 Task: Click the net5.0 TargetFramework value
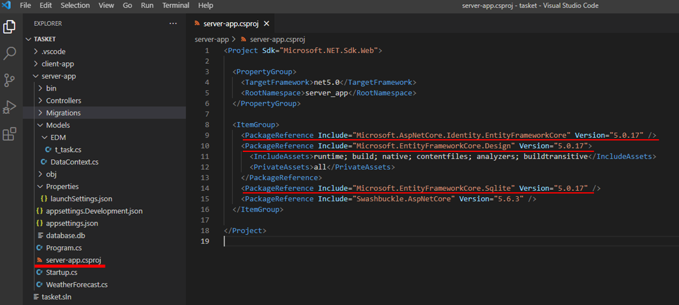[325, 82]
